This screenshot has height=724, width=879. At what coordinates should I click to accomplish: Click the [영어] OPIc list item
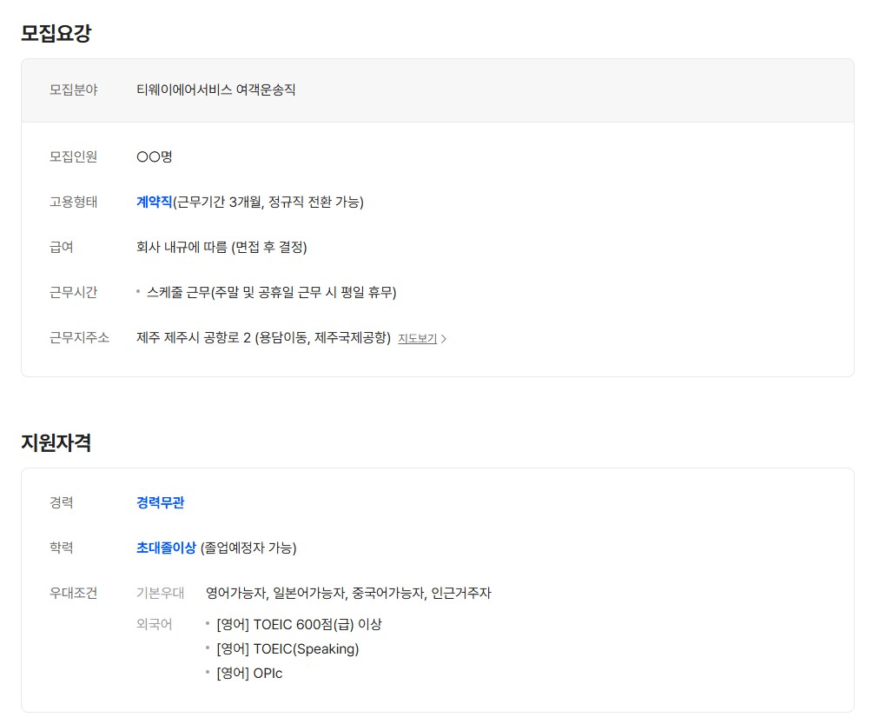point(249,673)
